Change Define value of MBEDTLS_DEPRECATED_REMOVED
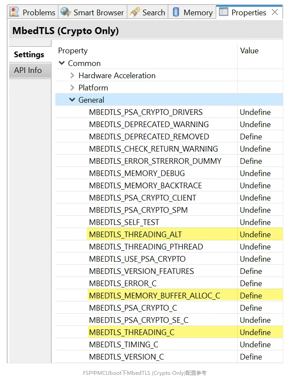This screenshot has width=289, height=384. click(x=251, y=137)
